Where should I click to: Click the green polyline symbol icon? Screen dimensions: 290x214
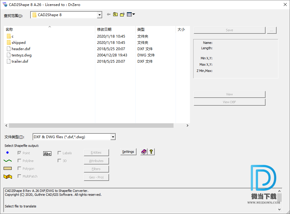click(7, 161)
